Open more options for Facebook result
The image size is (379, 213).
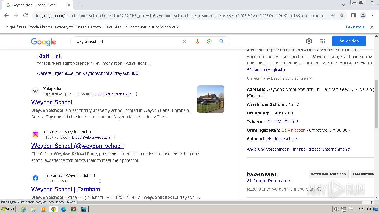click(x=100, y=181)
